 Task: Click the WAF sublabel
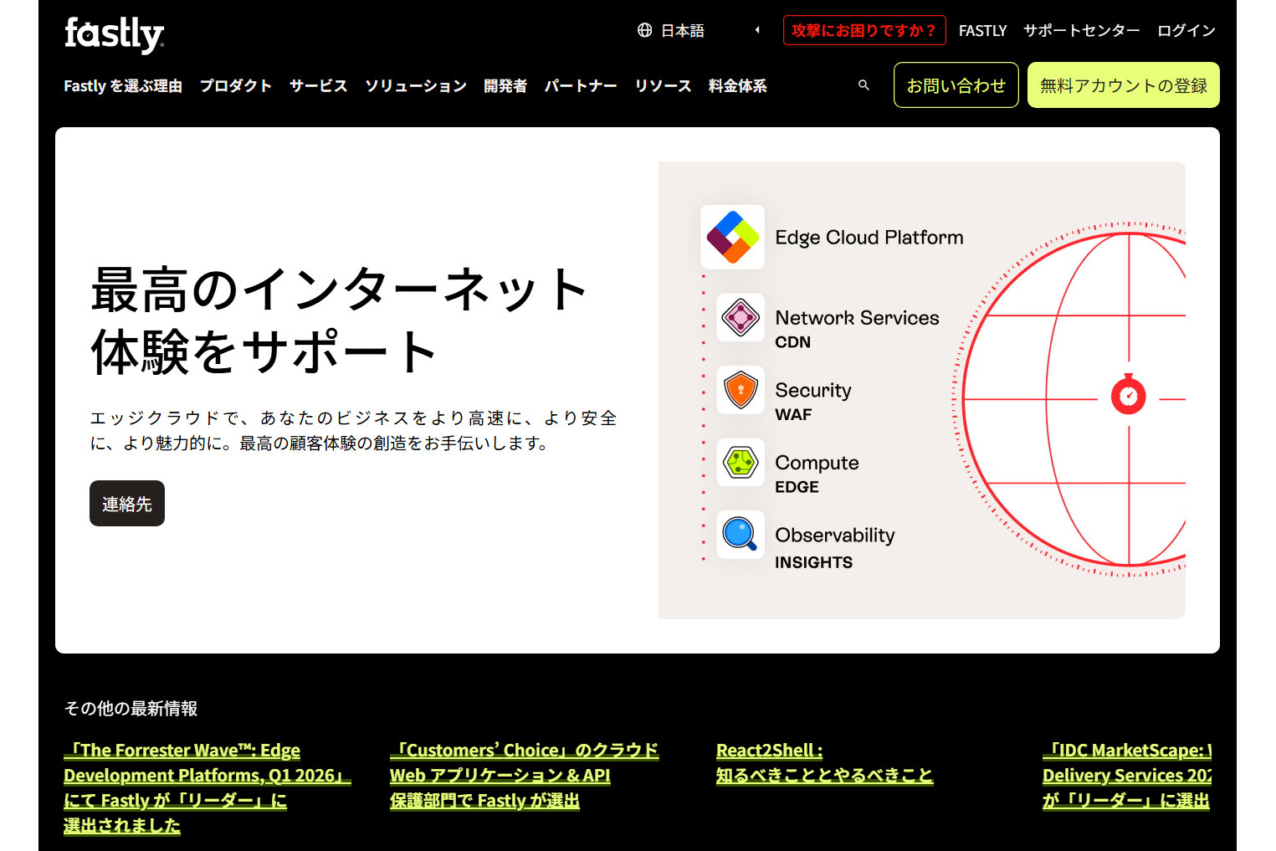[793, 415]
